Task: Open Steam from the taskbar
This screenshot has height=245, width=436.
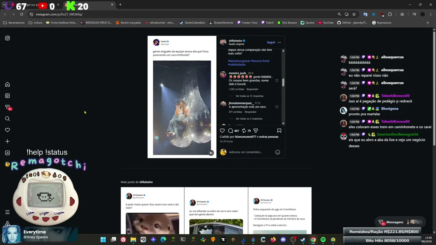Action: [303, 240]
